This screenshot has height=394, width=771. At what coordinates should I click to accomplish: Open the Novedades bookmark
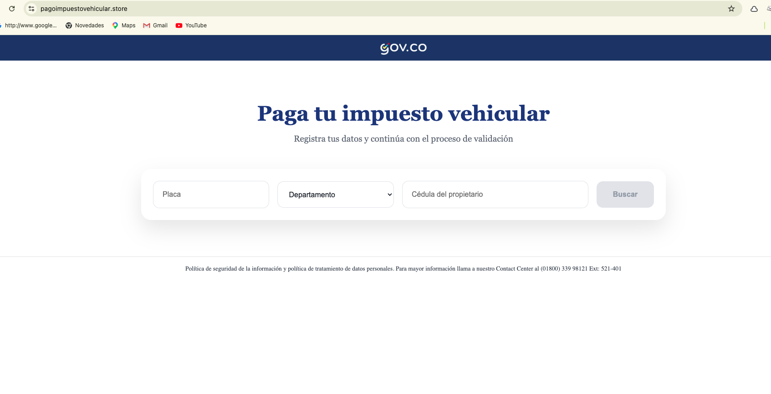[x=85, y=26]
